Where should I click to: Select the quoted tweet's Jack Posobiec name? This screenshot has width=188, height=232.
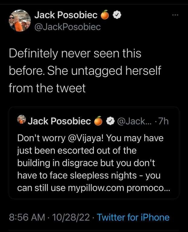point(59,121)
